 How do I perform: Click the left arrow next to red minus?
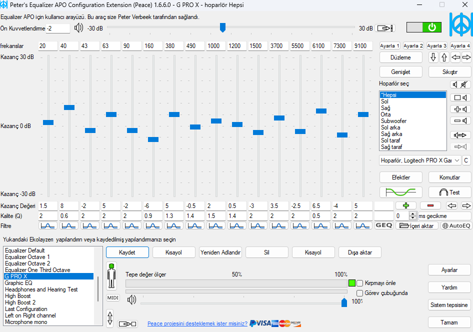point(451,205)
